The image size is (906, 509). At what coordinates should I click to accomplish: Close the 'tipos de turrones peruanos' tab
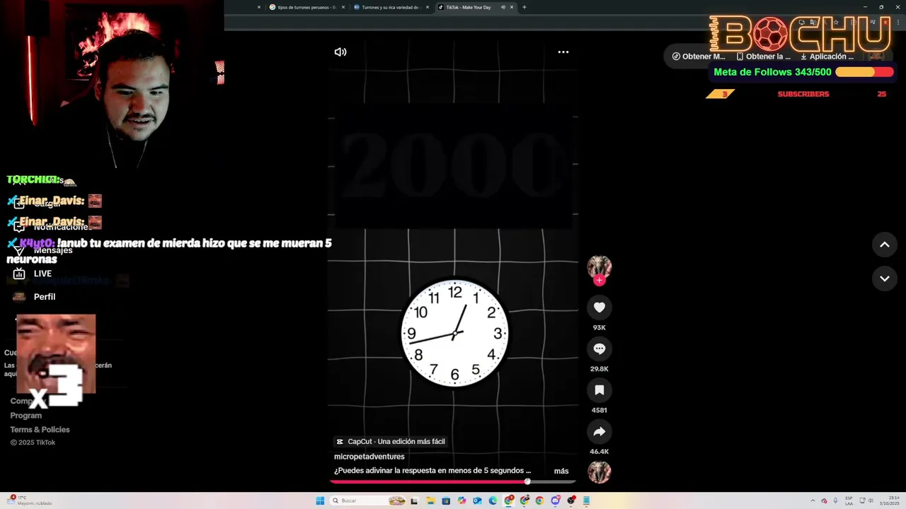[343, 7]
